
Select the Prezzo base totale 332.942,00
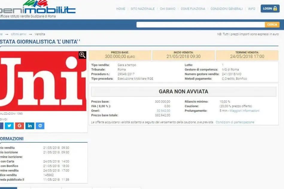pos(162,115)
